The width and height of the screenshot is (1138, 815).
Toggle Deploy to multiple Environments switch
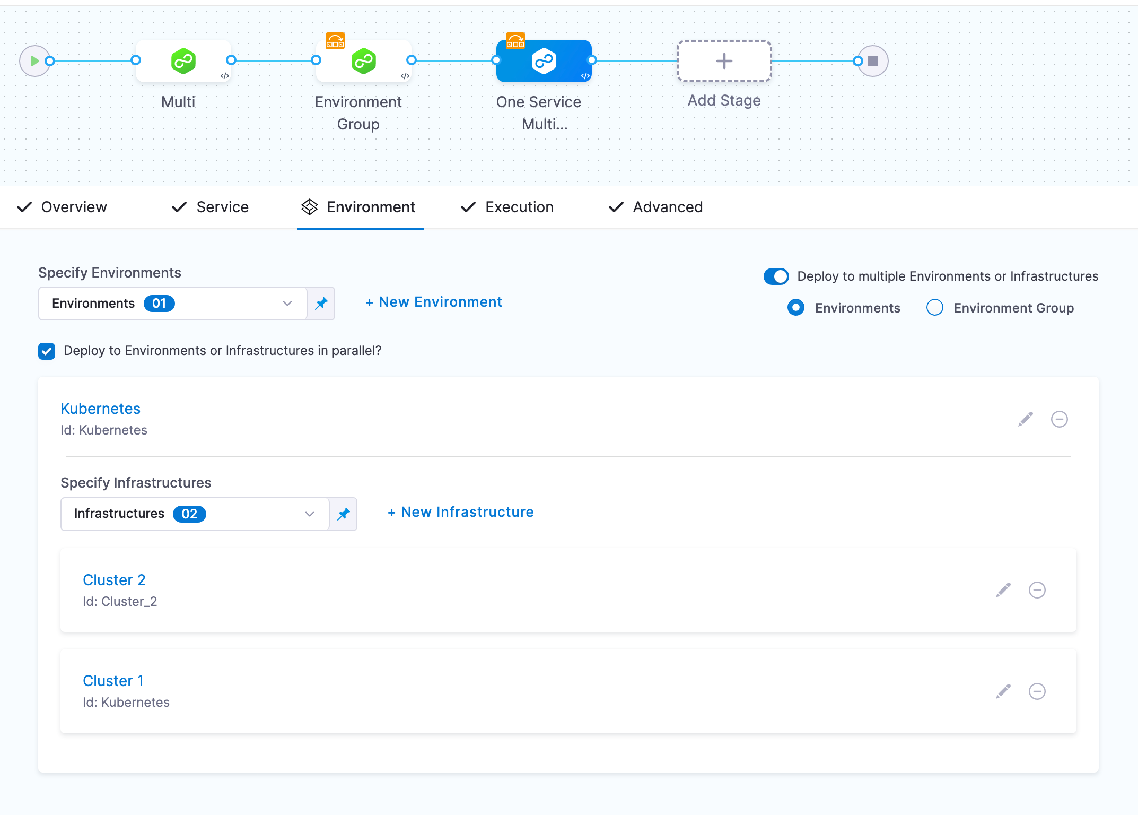point(776,276)
